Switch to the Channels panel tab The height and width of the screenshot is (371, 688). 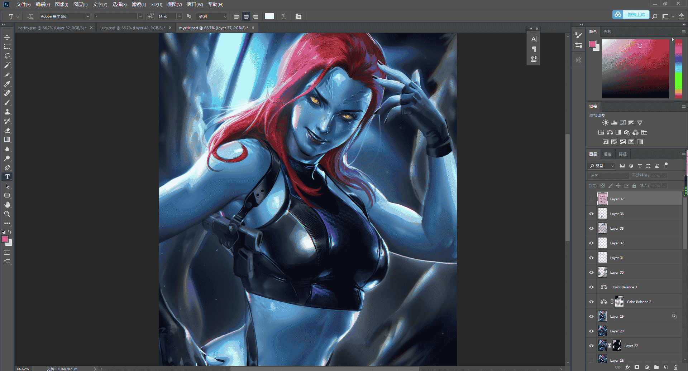tap(608, 154)
